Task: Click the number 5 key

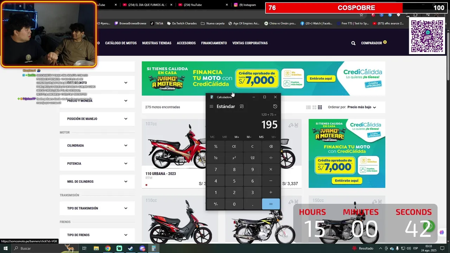Action: [234, 181]
